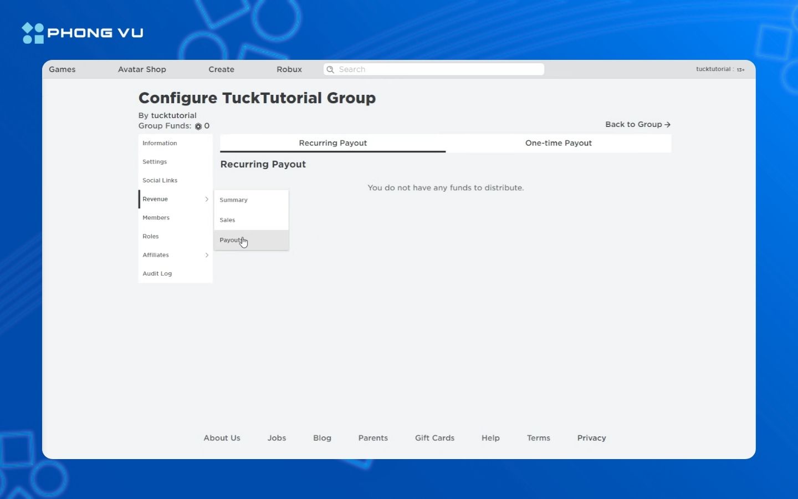Click the tucktutorial account name

point(713,69)
